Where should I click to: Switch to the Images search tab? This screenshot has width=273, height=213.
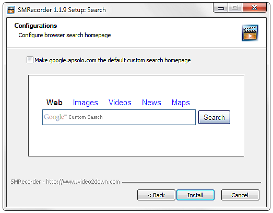tap(85, 103)
